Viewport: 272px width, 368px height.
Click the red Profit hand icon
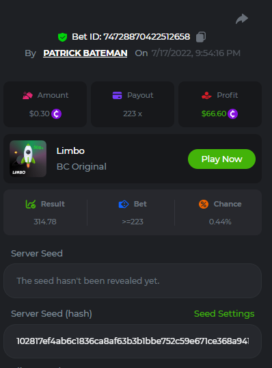tap(206, 96)
